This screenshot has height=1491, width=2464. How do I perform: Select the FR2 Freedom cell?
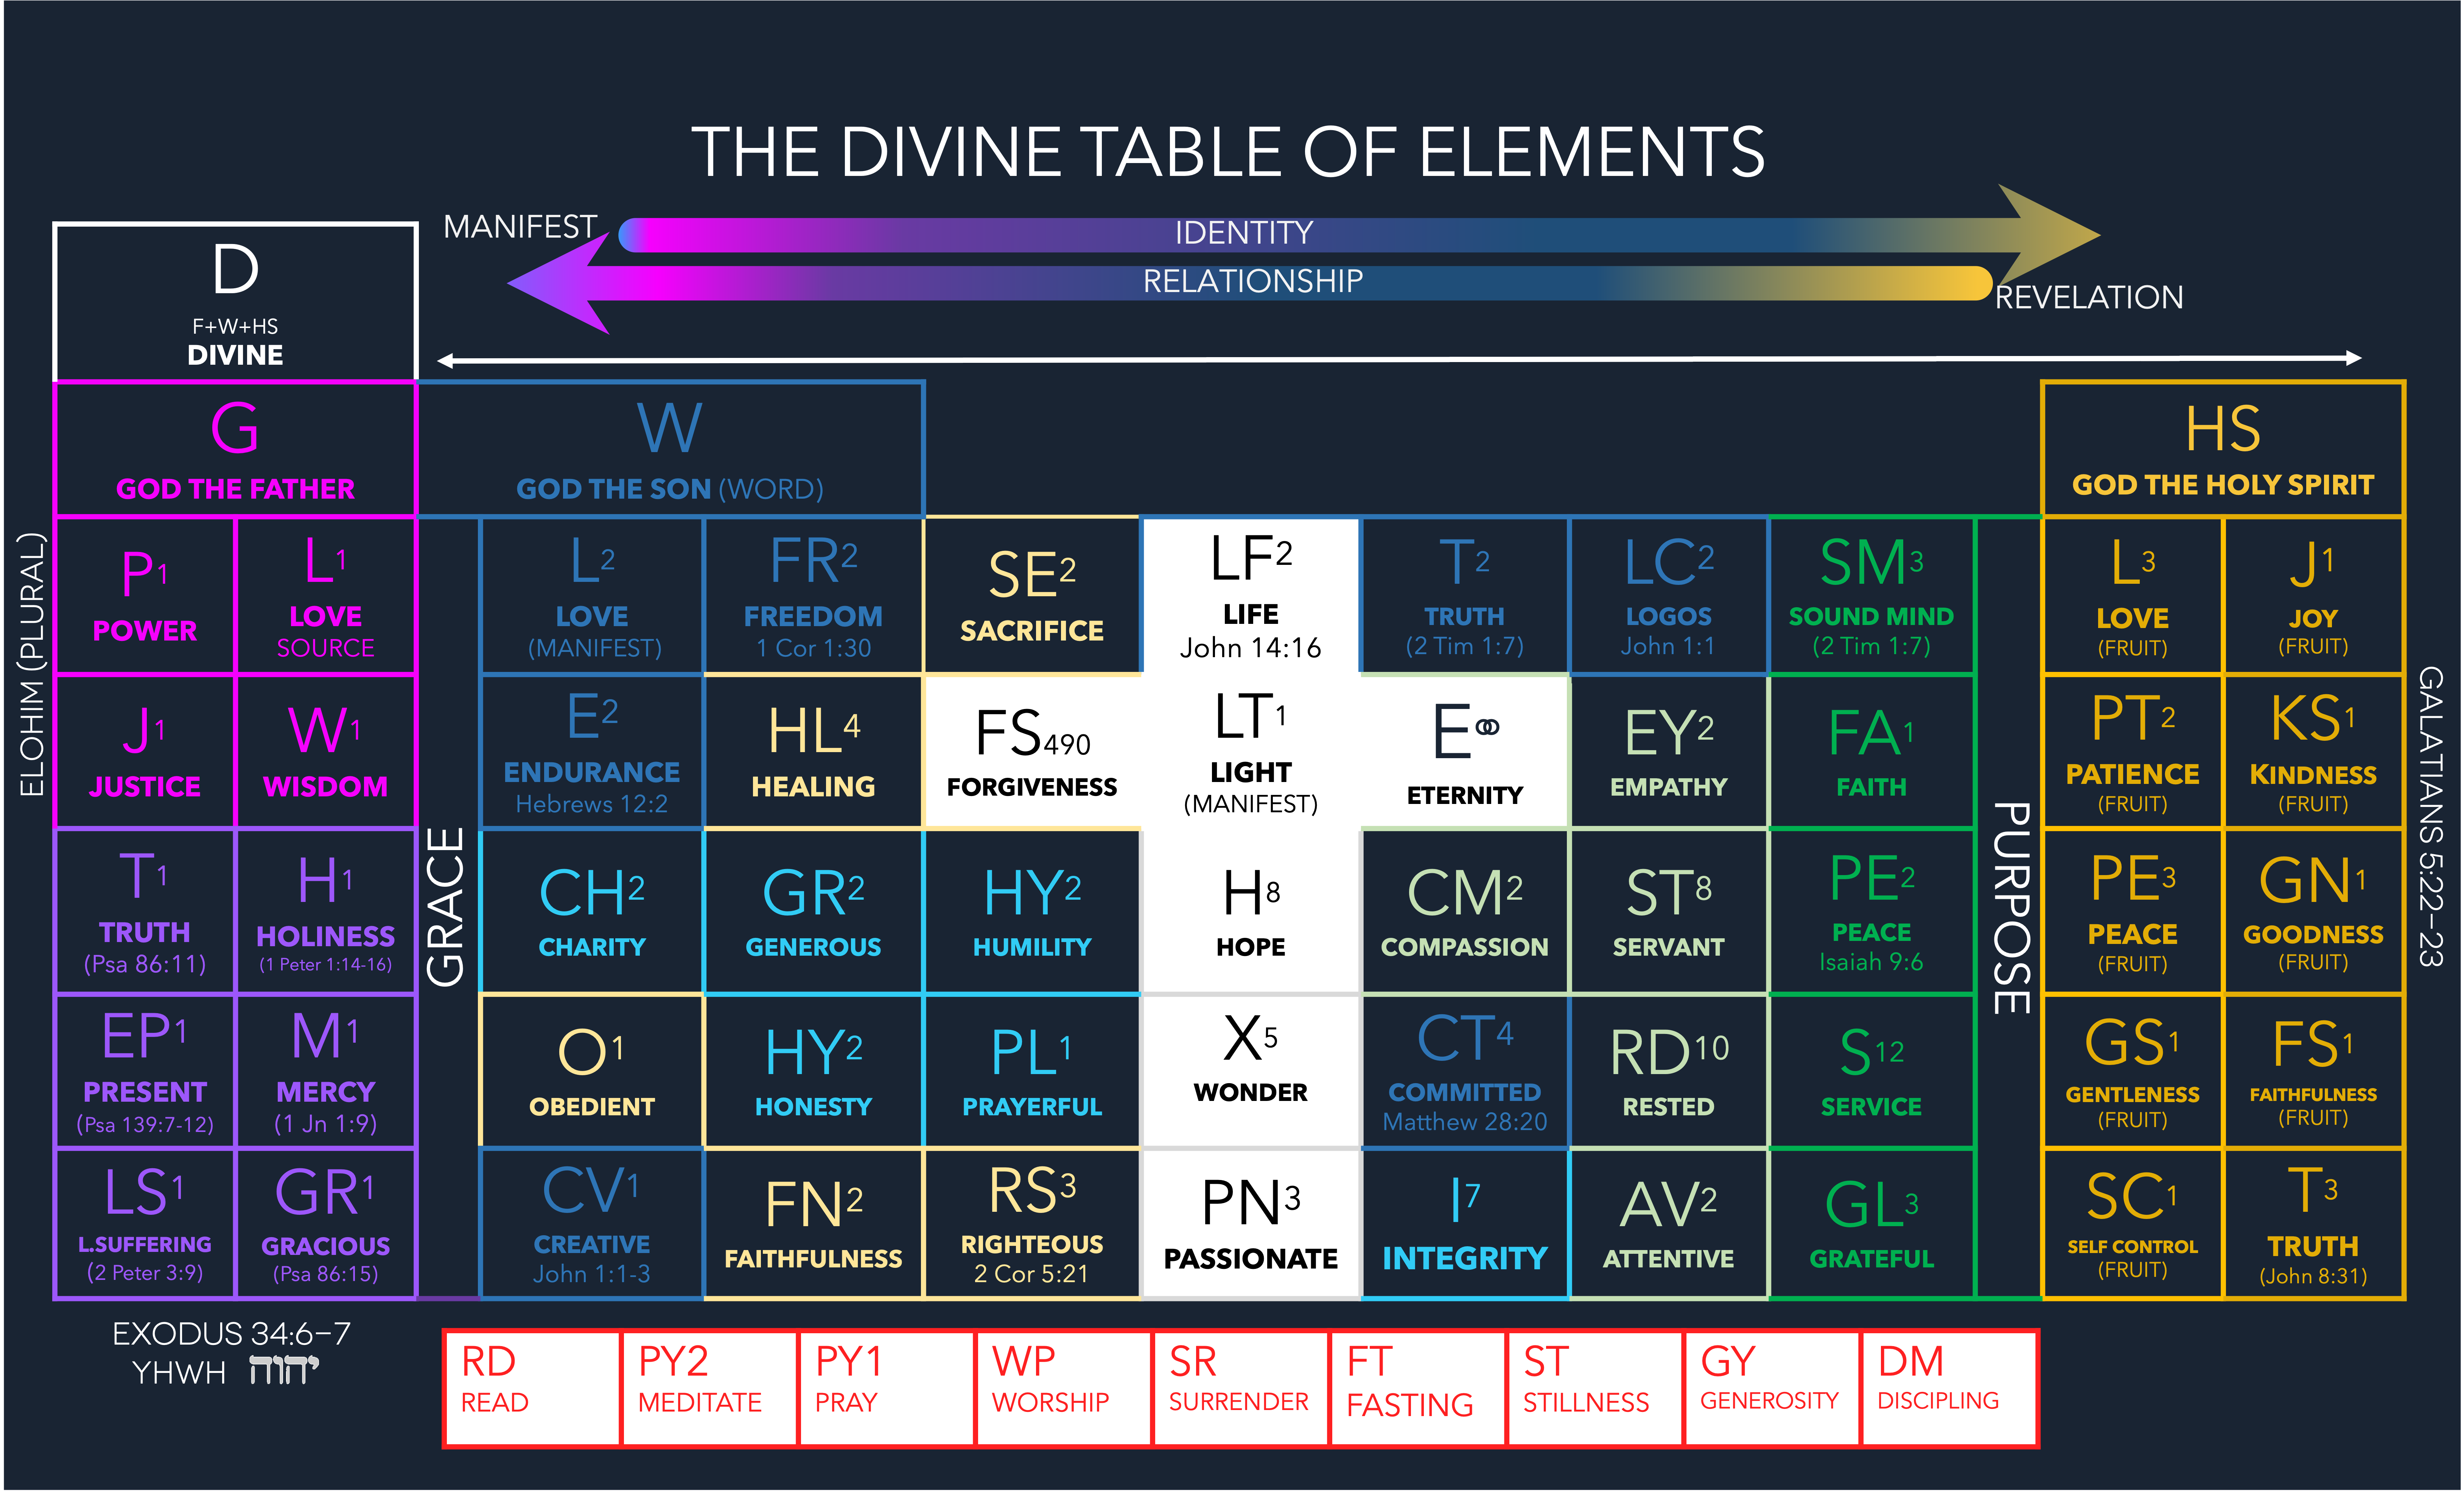(814, 596)
